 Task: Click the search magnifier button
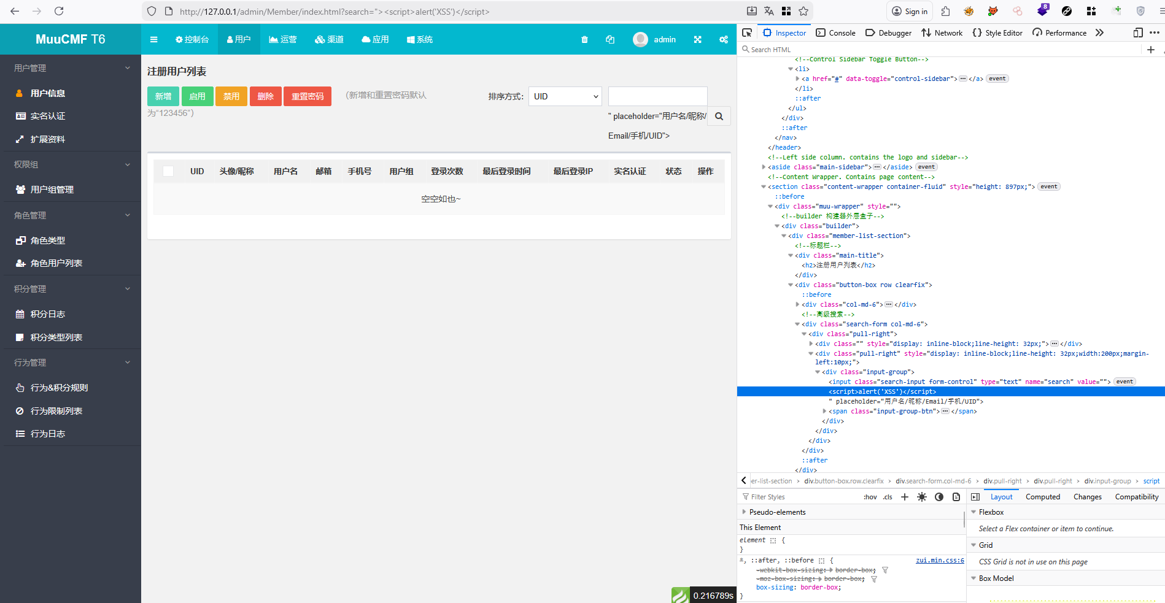719,116
